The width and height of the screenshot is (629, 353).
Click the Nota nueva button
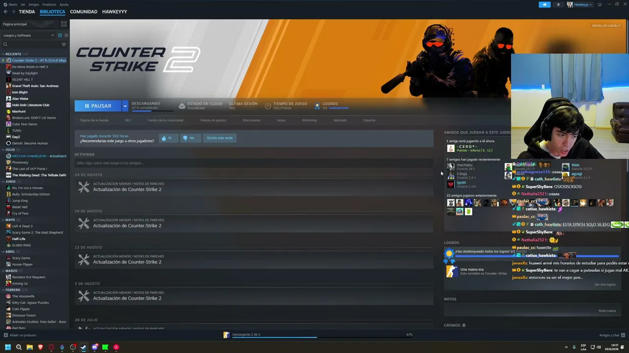coord(607,310)
